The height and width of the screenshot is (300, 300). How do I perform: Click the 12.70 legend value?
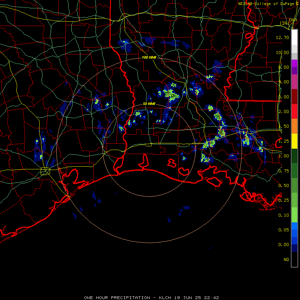pos(282,37)
